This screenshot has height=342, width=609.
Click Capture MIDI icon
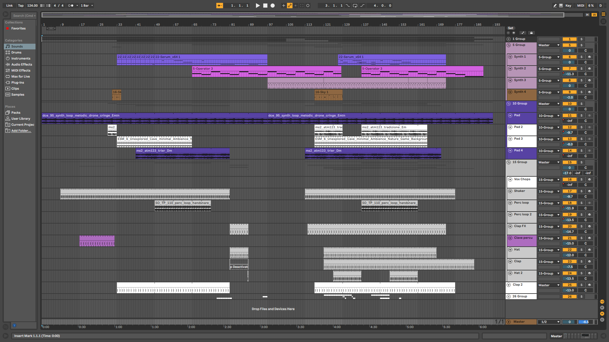(302, 5)
